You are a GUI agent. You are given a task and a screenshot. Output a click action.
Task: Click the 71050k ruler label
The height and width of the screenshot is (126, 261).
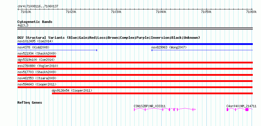tap(206, 12)
